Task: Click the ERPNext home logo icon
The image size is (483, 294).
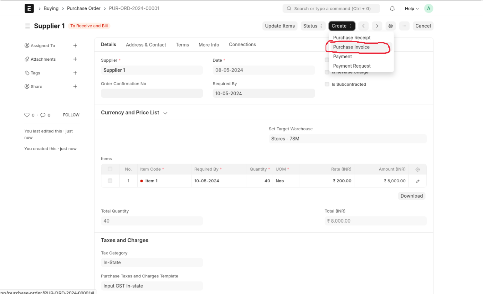Action: coord(29,8)
